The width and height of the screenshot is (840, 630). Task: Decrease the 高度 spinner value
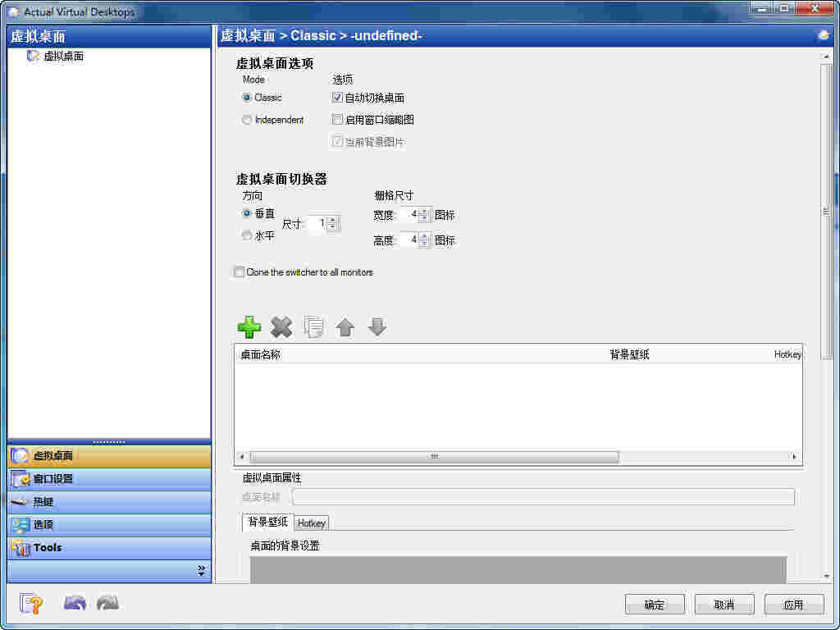pyautogui.click(x=424, y=244)
